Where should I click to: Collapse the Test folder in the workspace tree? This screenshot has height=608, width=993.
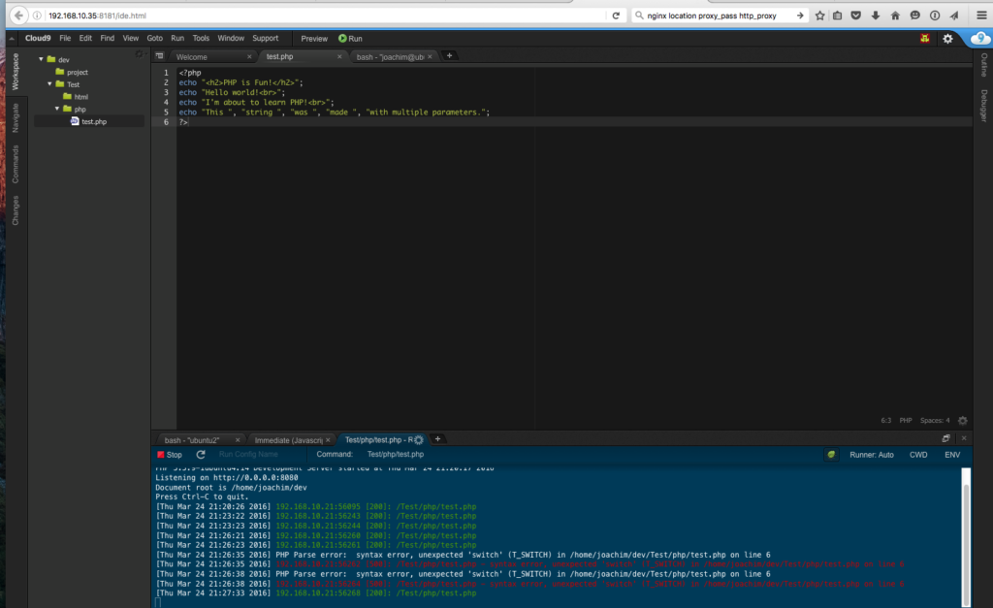50,84
